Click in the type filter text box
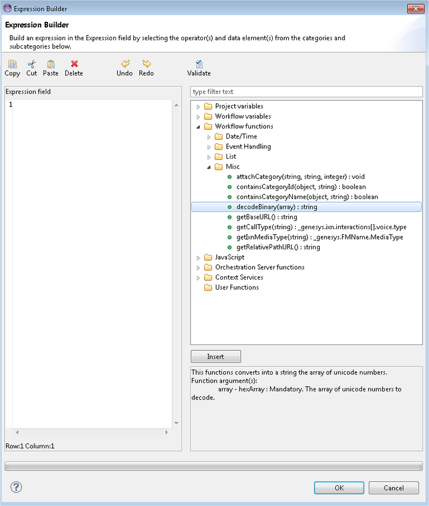 tap(306, 92)
